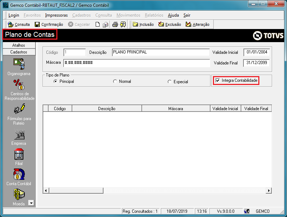Open the Organograma sidebar icon
The width and height of the screenshot is (287, 217).
[19, 64]
